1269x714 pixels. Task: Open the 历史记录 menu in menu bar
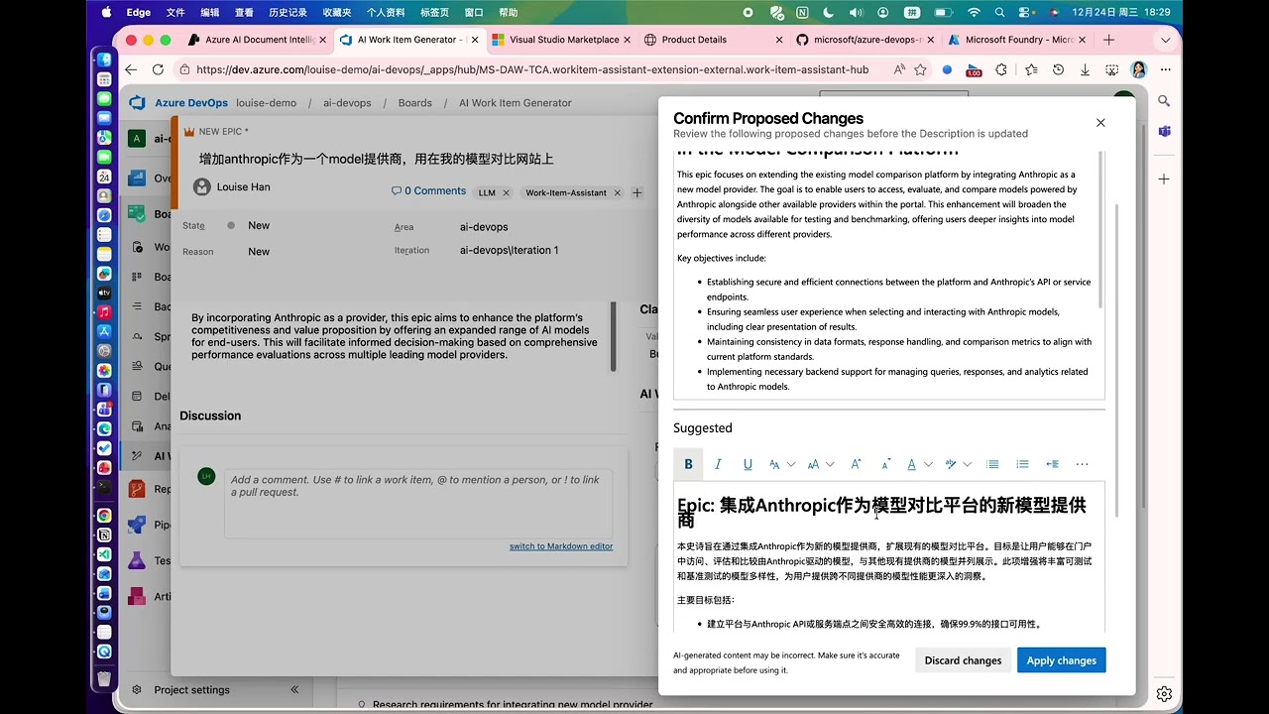tap(288, 12)
